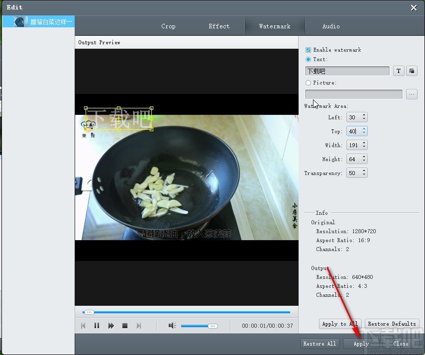Open the text color picker icon
Viewport: 425px width, 355px height.
[x=412, y=71]
